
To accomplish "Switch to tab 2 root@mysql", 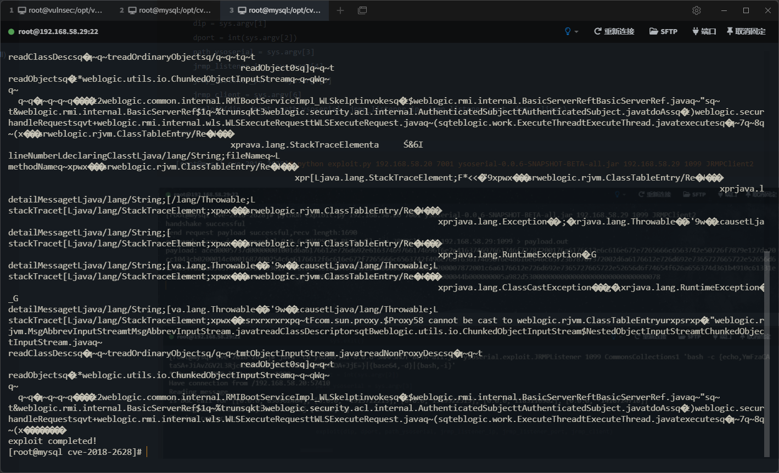I will [165, 10].
